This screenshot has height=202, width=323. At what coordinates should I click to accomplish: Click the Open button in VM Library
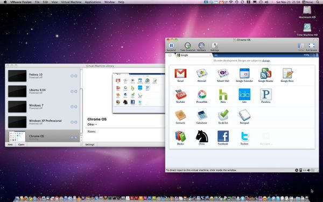pyautogui.click(x=21, y=144)
